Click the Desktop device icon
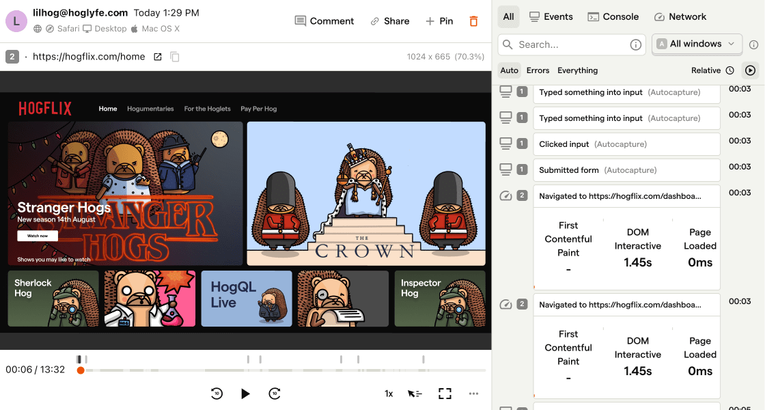This screenshot has height=410, width=765. 87,29
